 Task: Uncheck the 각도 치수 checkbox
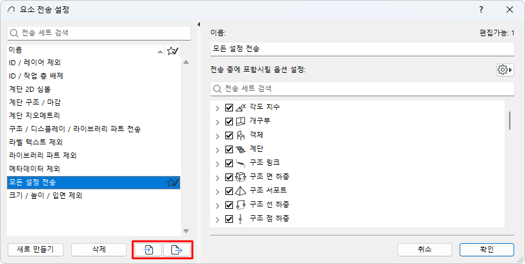[229, 108]
